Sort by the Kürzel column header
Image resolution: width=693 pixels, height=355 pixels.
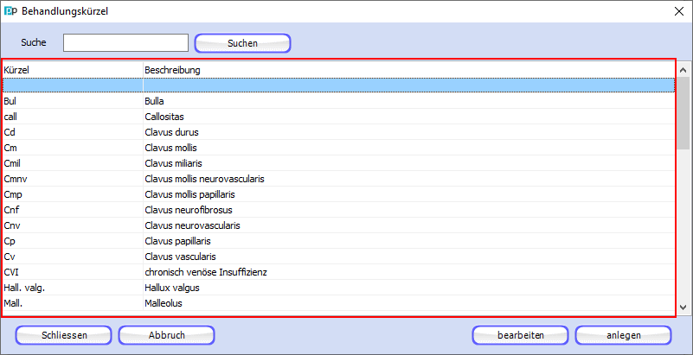coord(73,70)
